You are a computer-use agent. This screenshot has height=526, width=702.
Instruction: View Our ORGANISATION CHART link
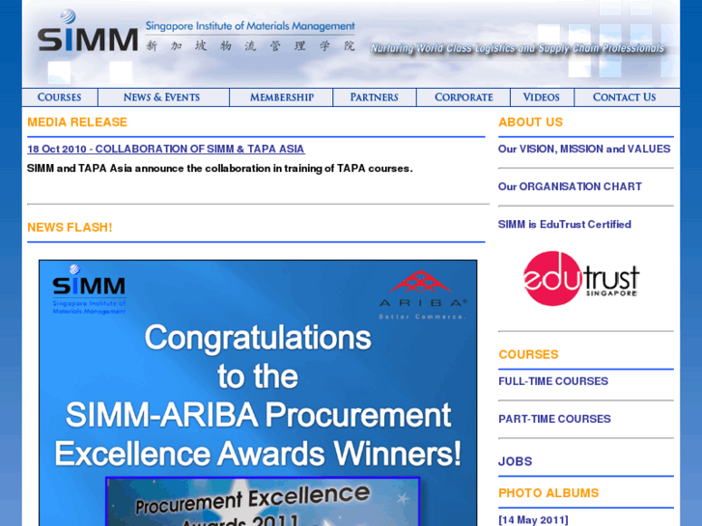pyautogui.click(x=570, y=186)
